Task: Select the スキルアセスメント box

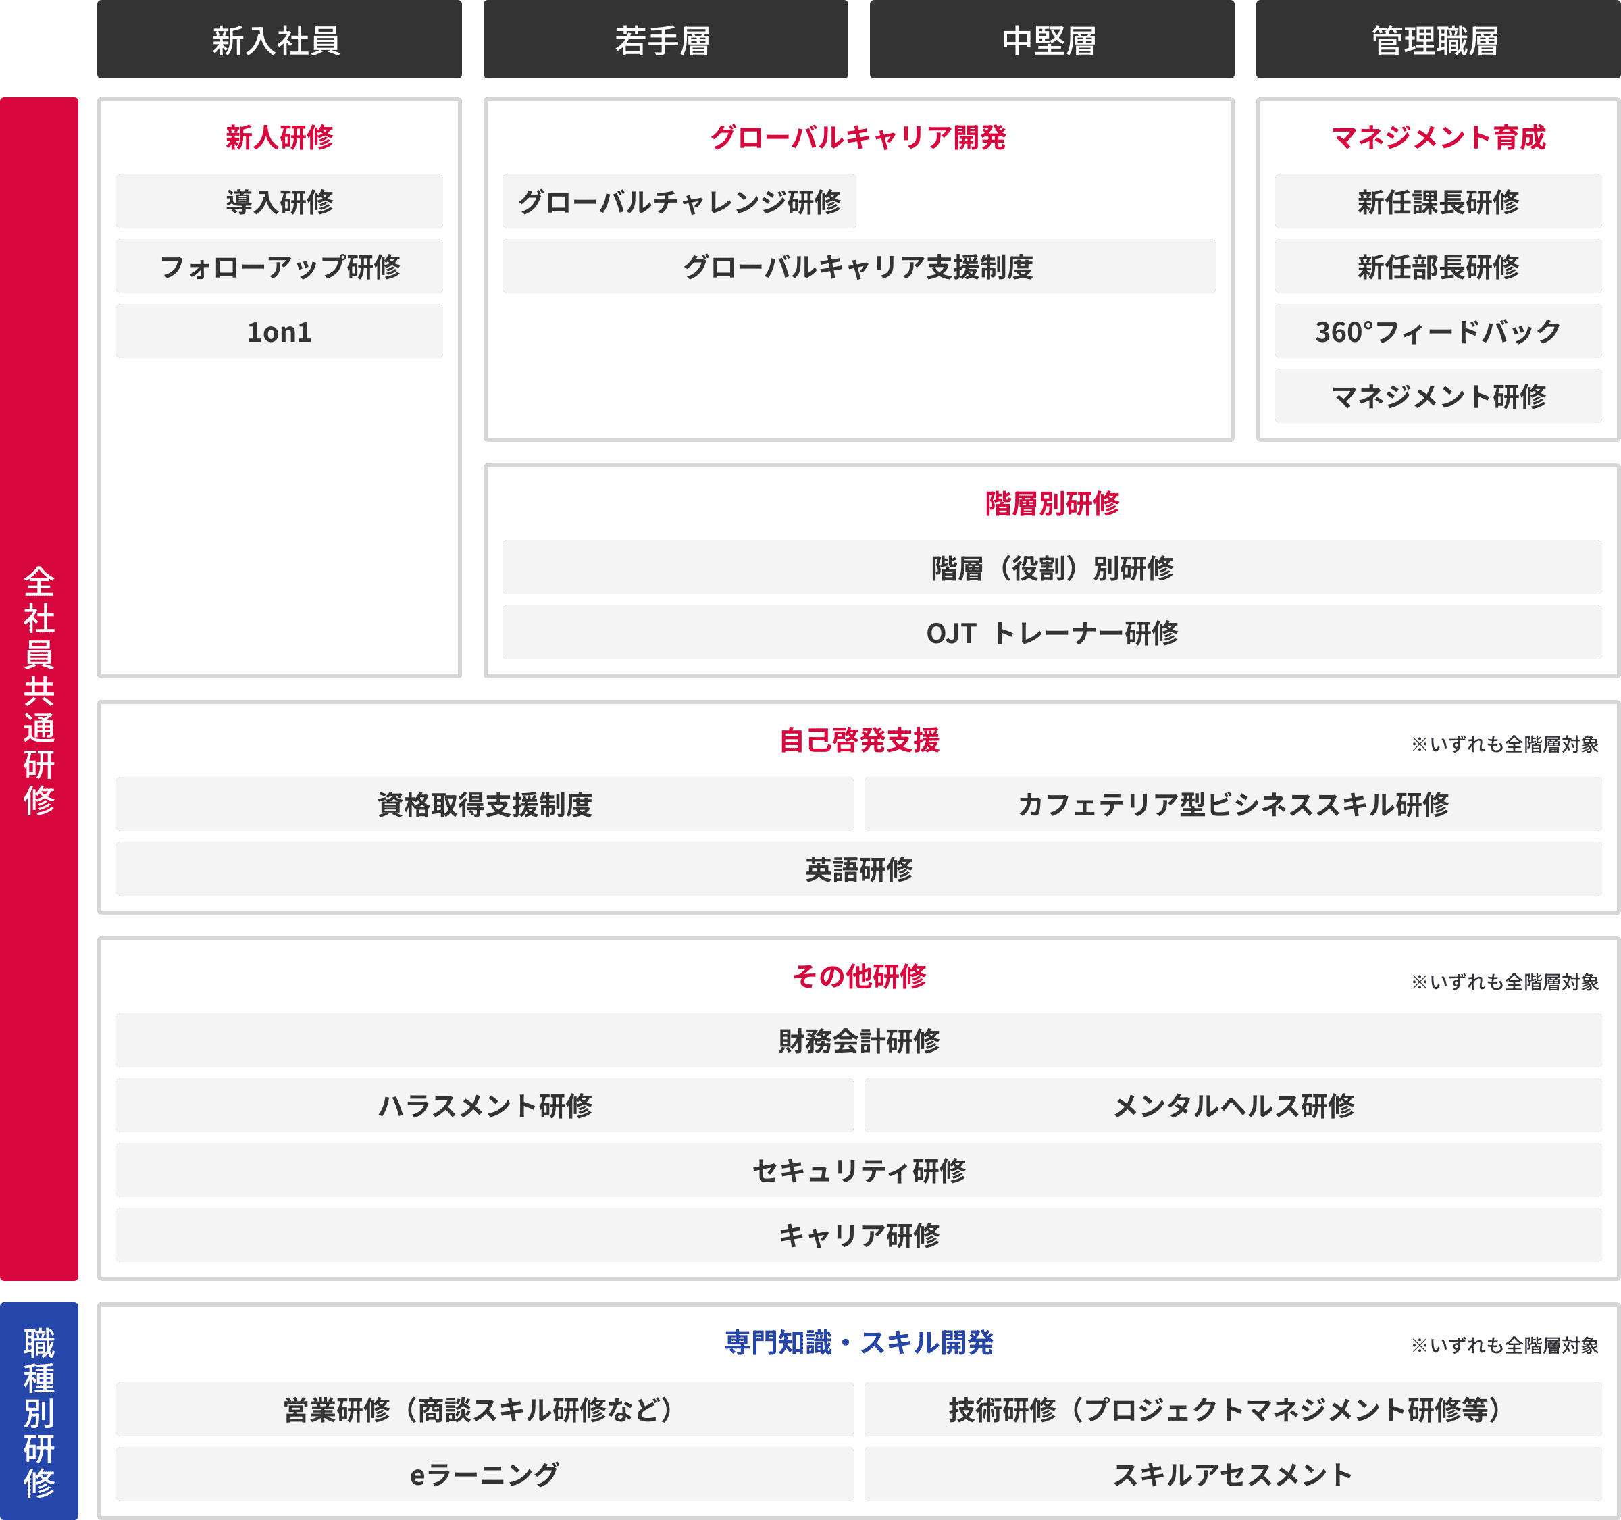Action: tap(1233, 1474)
